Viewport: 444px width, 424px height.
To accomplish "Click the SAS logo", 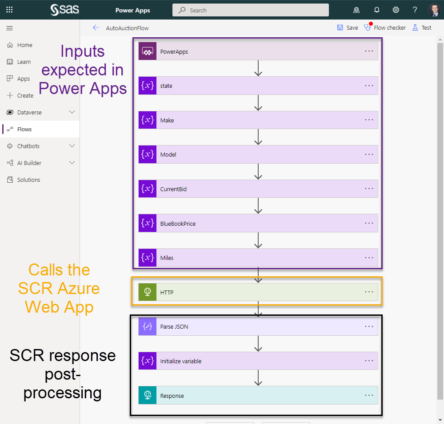I will (x=64, y=10).
